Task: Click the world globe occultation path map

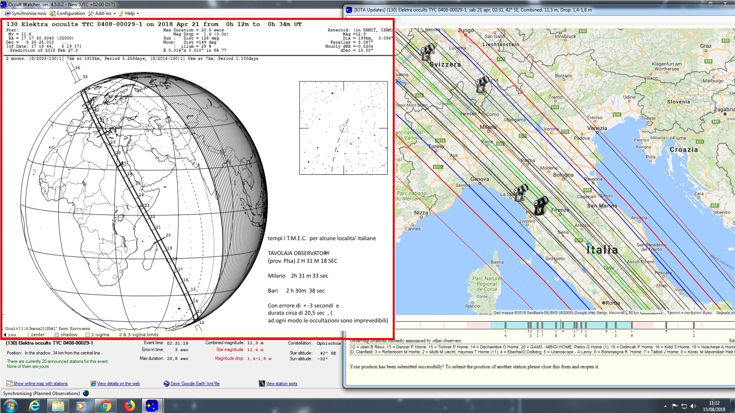Action: point(144,201)
